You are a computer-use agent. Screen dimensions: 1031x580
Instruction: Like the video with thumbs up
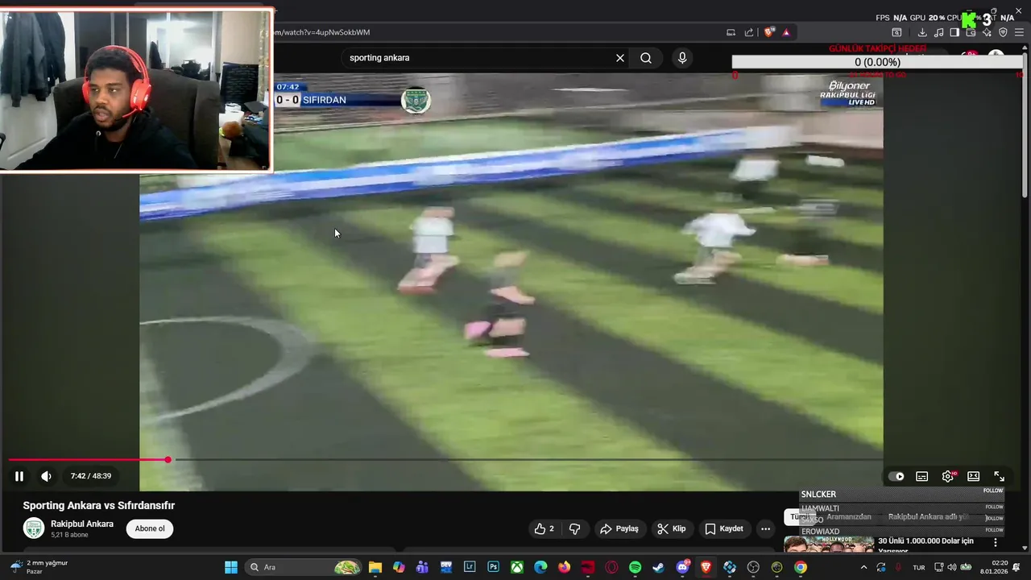tap(544, 528)
